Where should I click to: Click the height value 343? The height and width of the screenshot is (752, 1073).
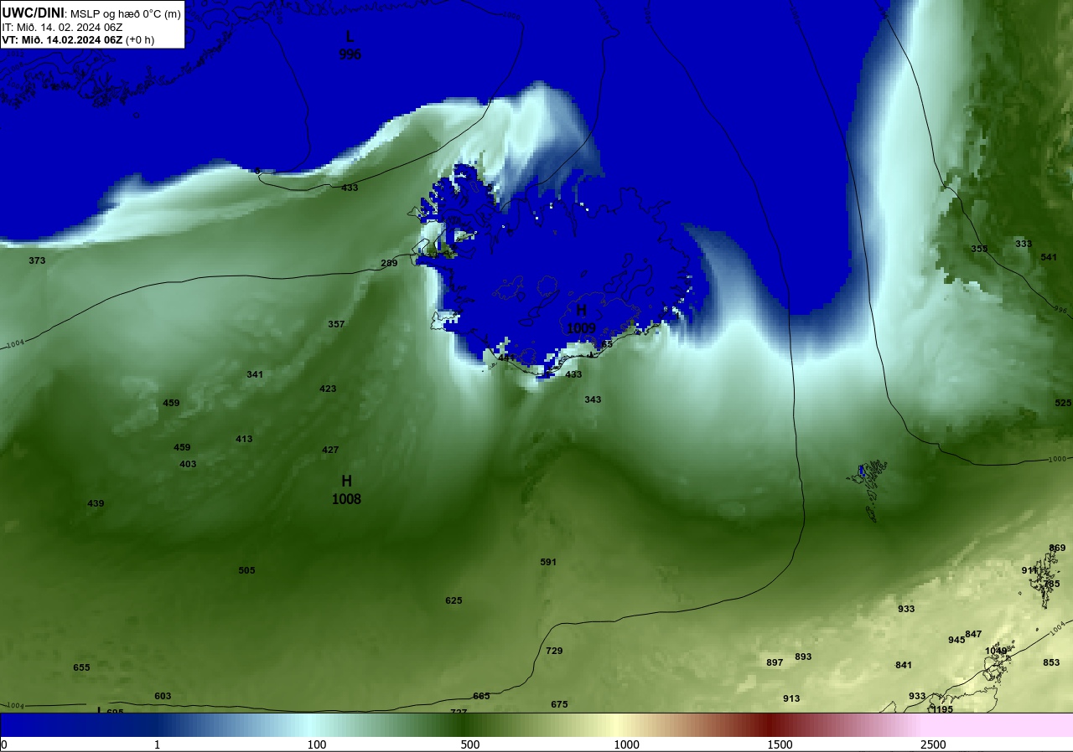tap(593, 399)
